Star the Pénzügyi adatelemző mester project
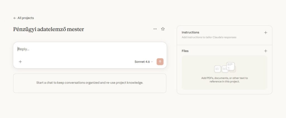This screenshot has height=118, width=286. 163,29
